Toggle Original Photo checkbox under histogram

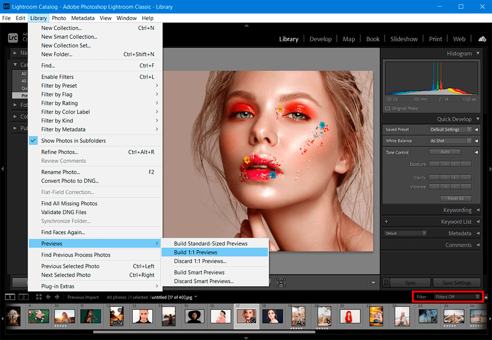click(388, 108)
